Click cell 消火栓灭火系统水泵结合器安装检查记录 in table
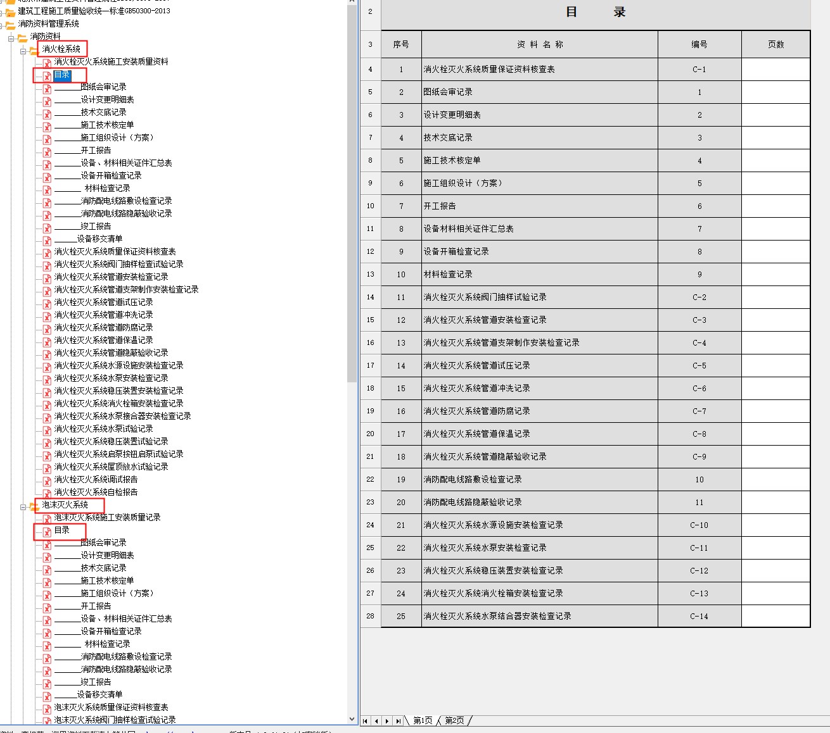Image resolution: width=830 pixels, height=733 pixels. 540,617
